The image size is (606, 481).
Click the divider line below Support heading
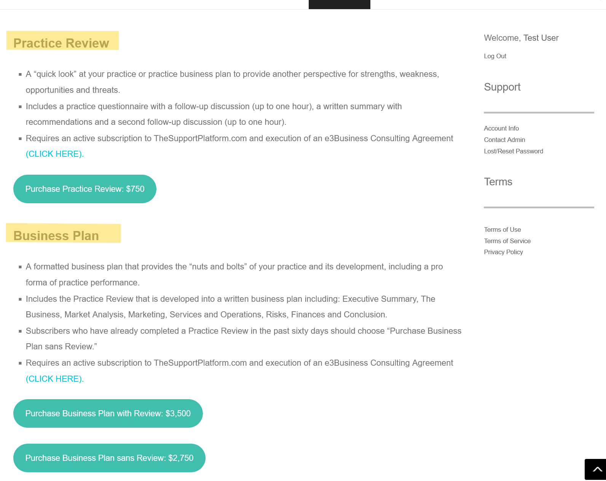[539, 113]
